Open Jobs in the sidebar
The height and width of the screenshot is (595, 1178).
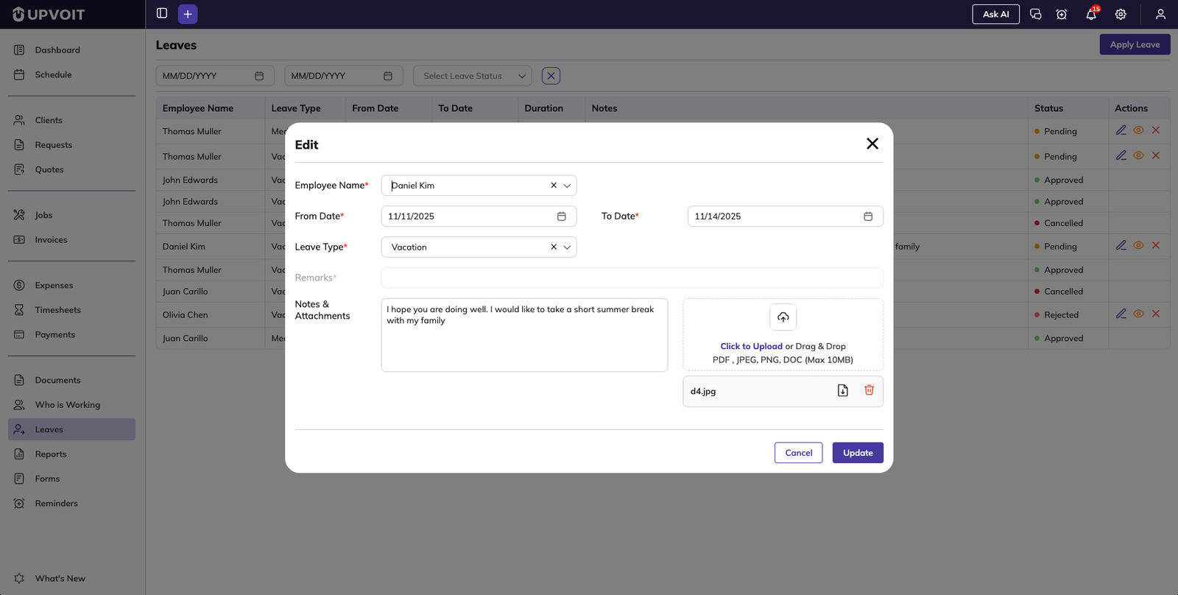pos(71,215)
